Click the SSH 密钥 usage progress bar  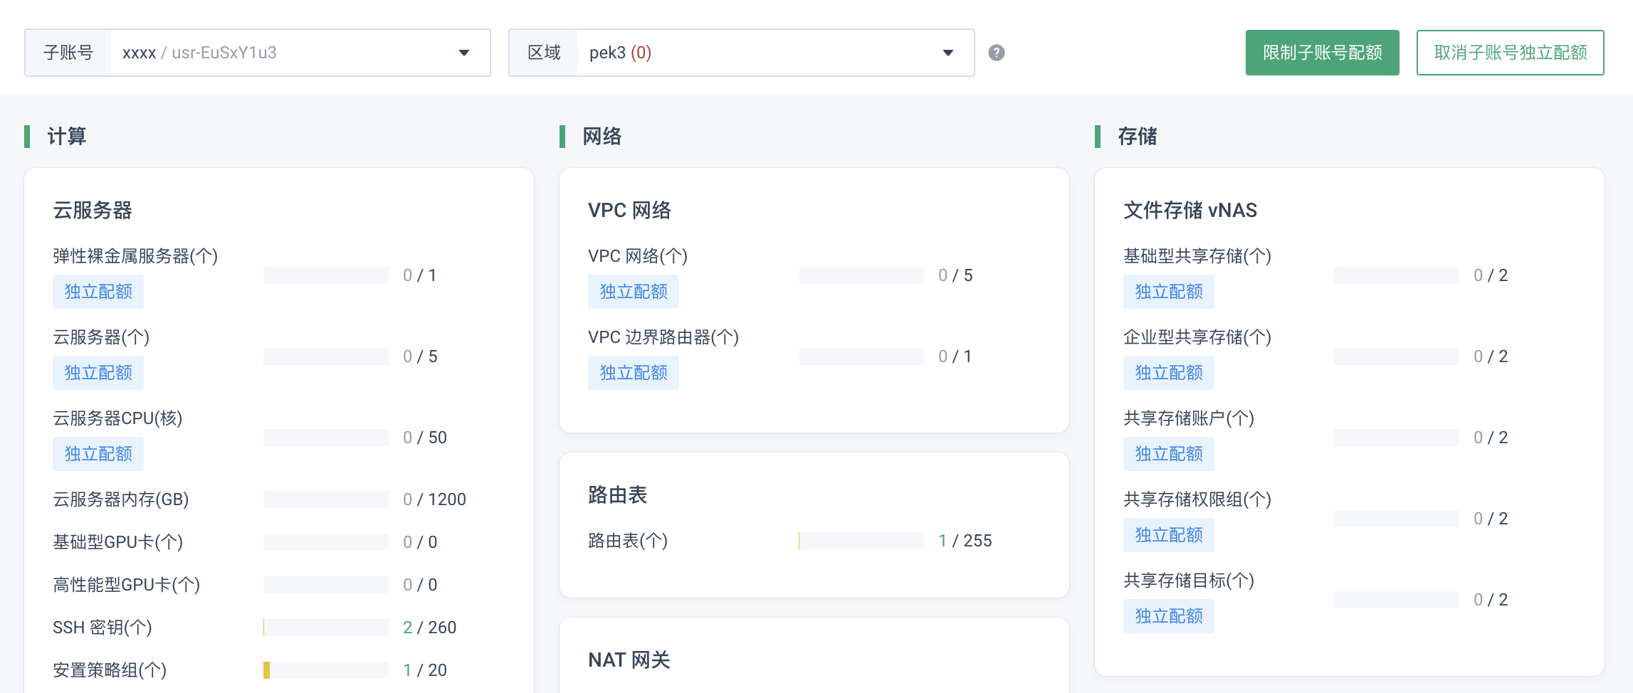click(x=326, y=628)
